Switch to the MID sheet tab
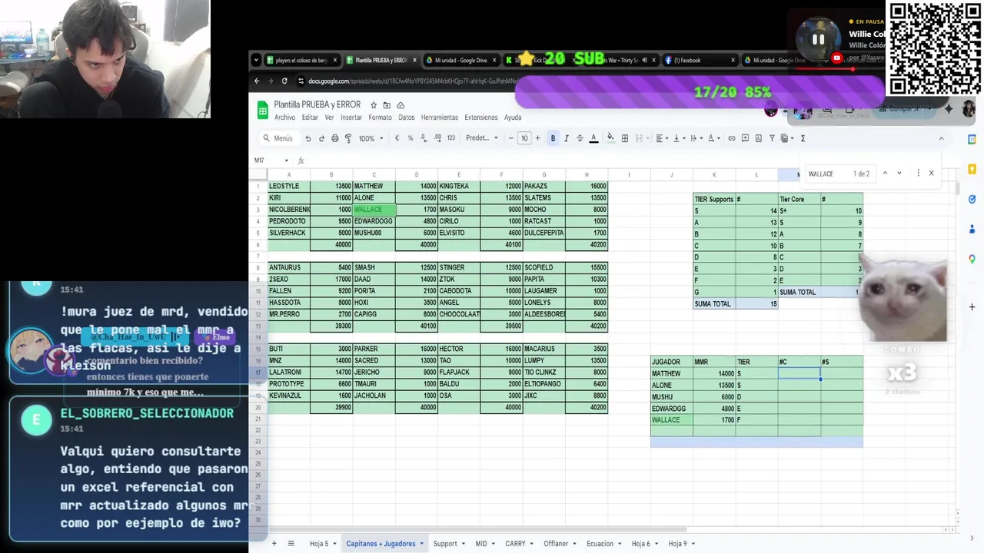The image size is (984, 553). (481, 544)
